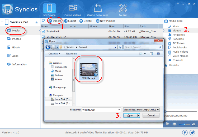Click the Delete toolbar button
This screenshot has width=198, height=137.
tap(86, 21)
